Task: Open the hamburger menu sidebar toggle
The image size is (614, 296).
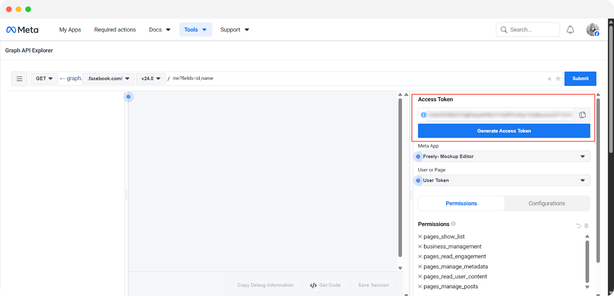Action: (x=20, y=79)
